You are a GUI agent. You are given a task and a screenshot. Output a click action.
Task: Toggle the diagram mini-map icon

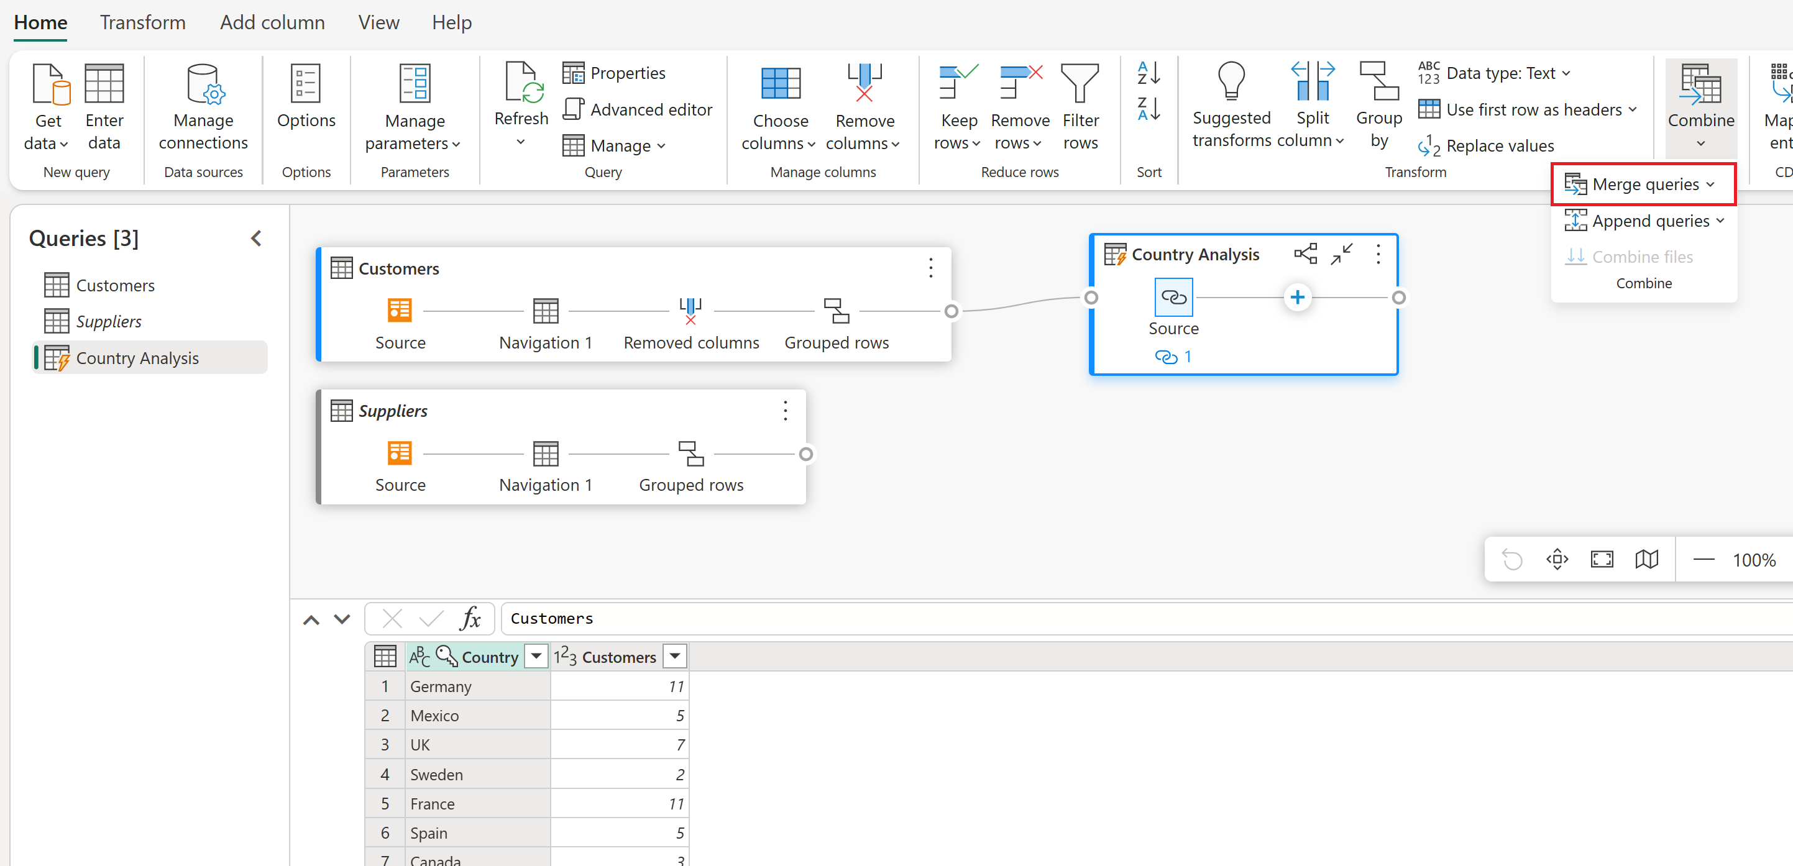coord(1646,559)
